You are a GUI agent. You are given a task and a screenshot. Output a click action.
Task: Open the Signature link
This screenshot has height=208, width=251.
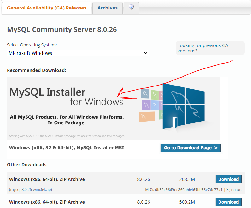coord(234,190)
